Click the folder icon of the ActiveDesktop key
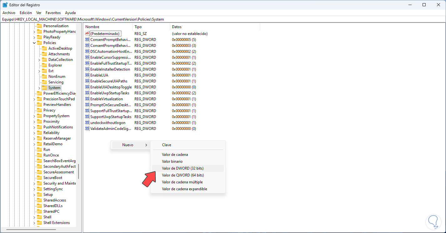The height and width of the screenshot is (233, 446). click(44, 48)
